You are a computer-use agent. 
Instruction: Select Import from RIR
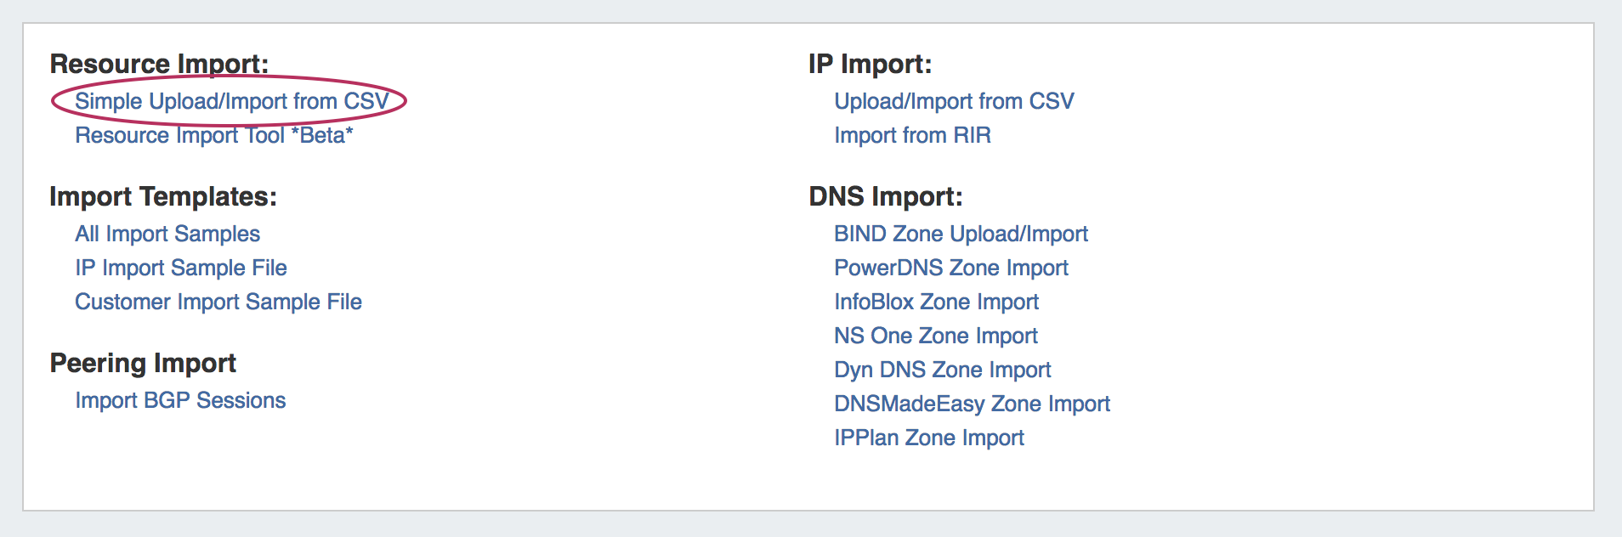point(912,135)
